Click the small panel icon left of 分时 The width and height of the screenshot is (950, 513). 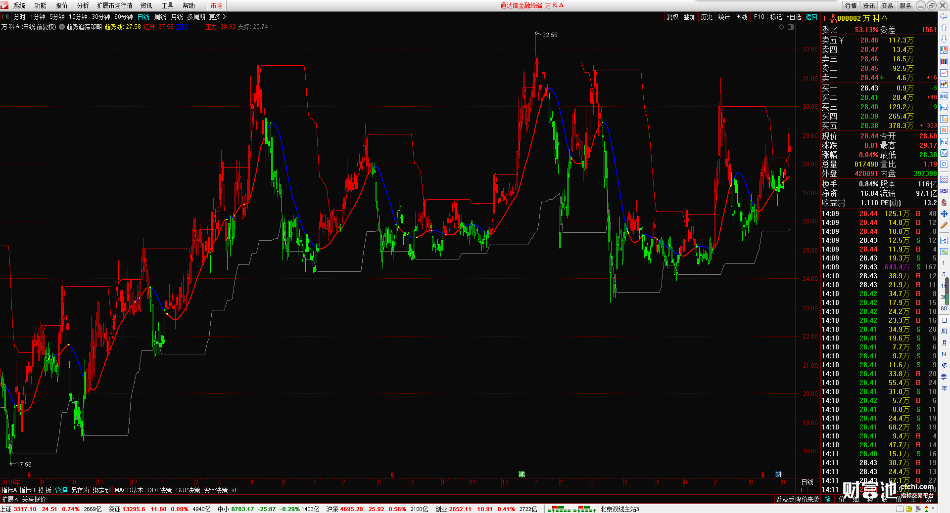(x=5, y=17)
